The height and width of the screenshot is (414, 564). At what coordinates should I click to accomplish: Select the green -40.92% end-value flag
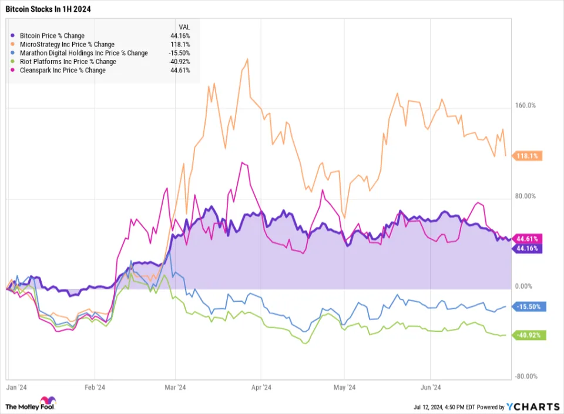(529, 335)
